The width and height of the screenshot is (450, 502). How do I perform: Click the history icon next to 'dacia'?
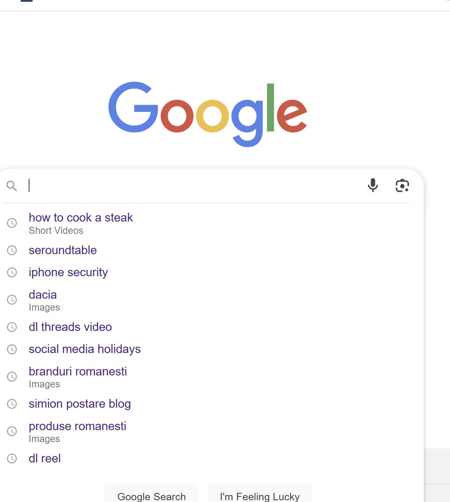click(x=12, y=300)
